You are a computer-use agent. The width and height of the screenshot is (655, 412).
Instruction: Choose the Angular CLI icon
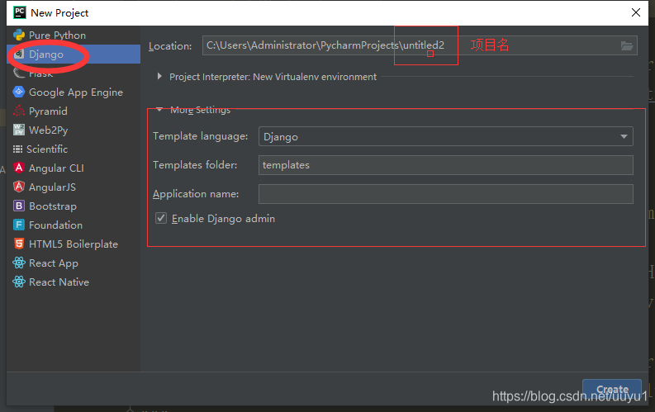[x=19, y=168]
